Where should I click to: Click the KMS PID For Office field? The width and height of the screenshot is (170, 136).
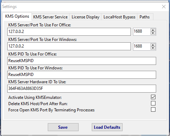pyautogui.click(x=82, y=61)
